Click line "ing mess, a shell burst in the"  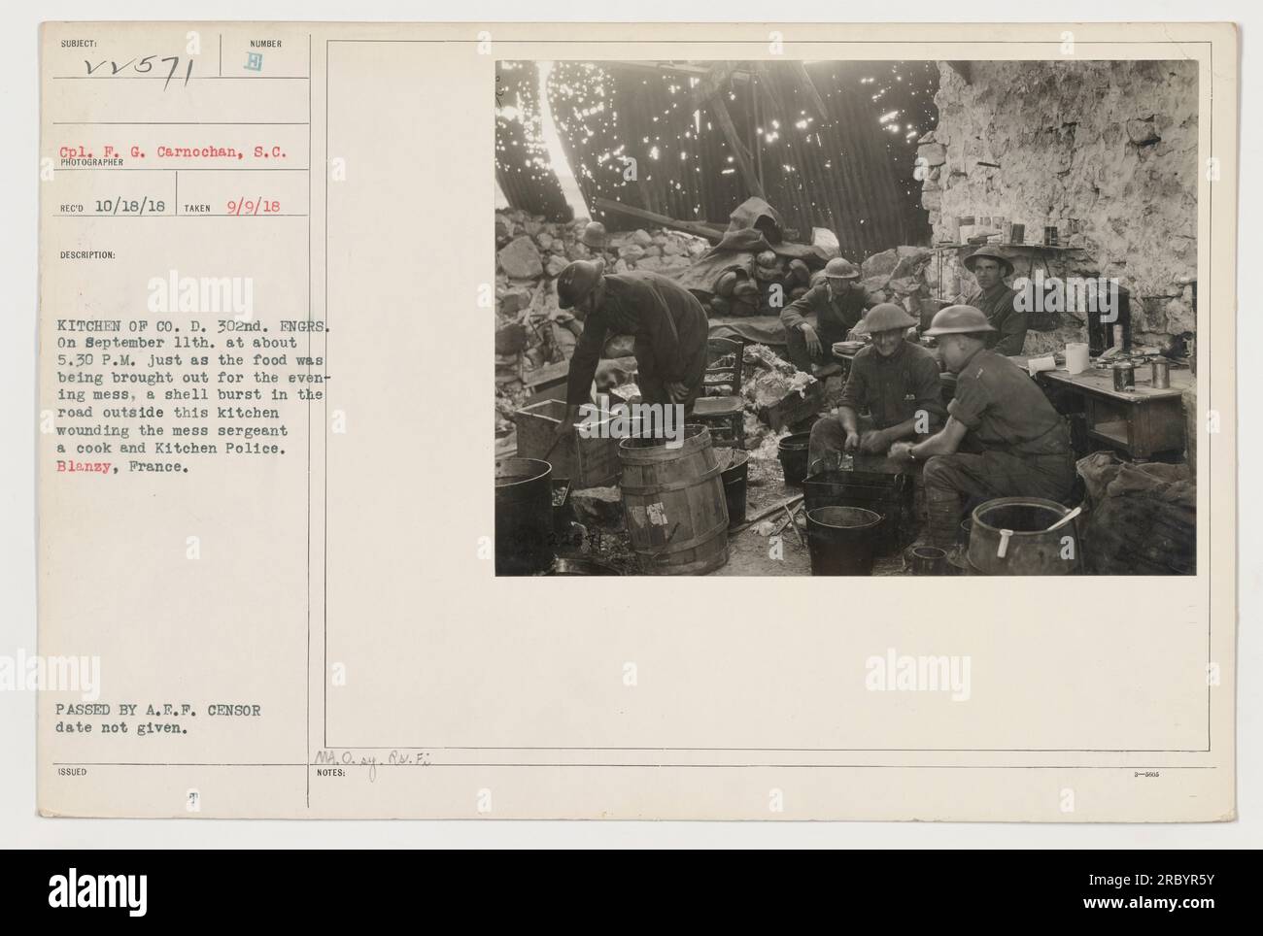pyautogui.click(x=190, y=396)
